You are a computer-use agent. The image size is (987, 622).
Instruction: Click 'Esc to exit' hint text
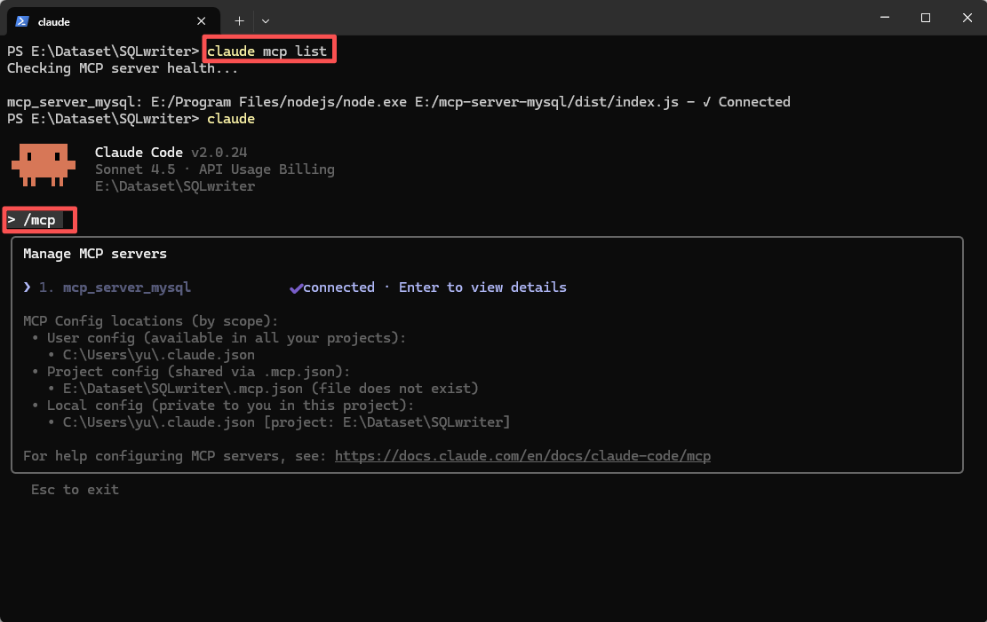(75, 490)
